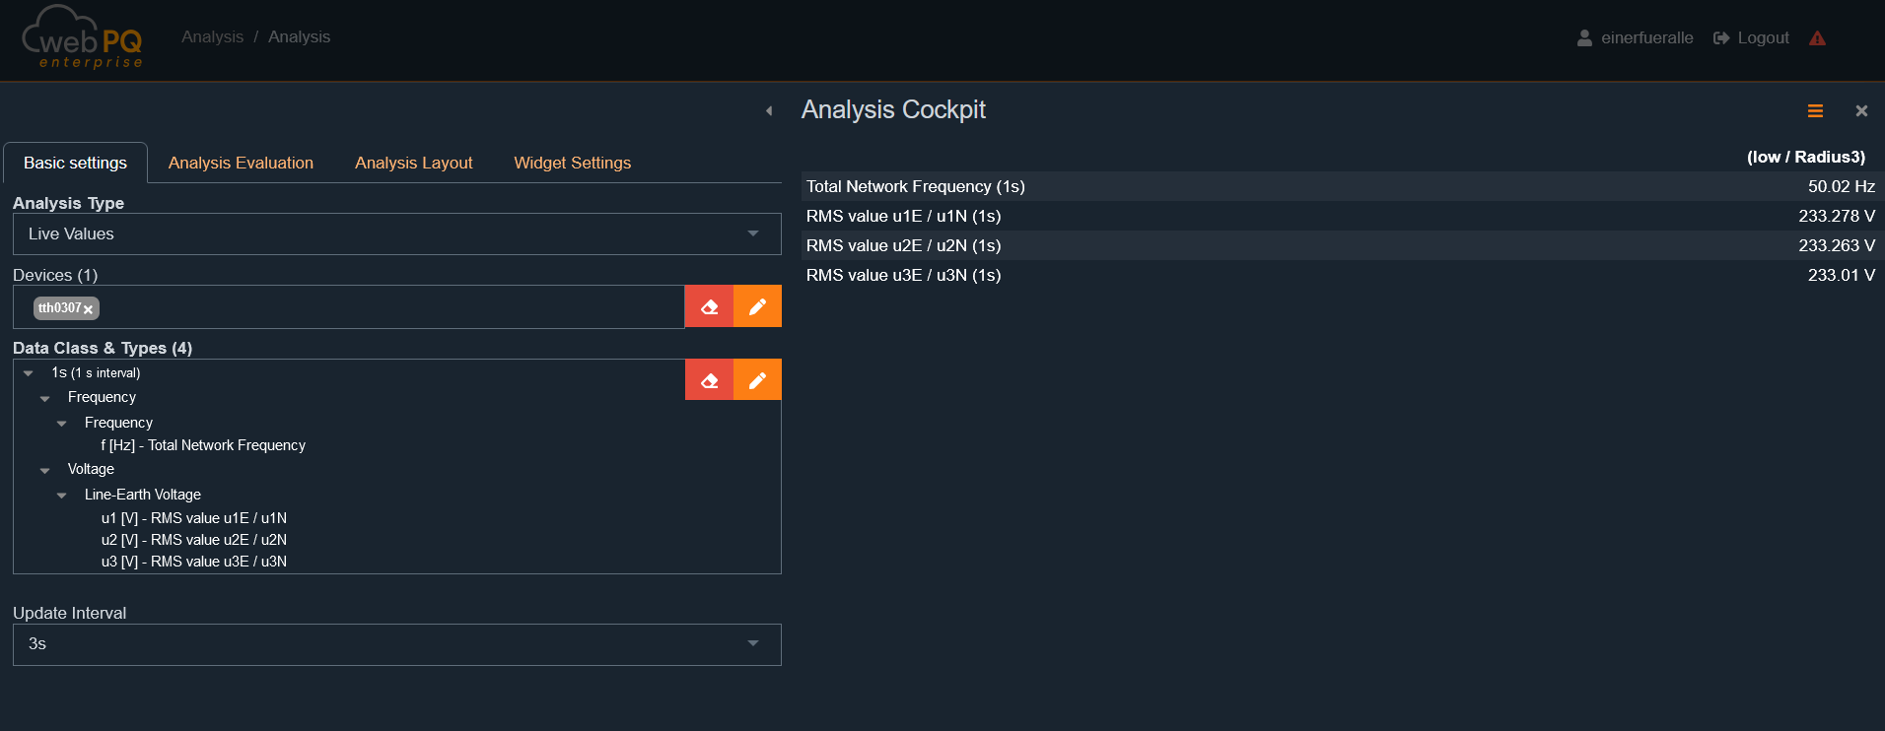The image size is (1885, 731).
Task: Select u3 [V] RMS value u3E / u3N
Action: pos(194,562)
